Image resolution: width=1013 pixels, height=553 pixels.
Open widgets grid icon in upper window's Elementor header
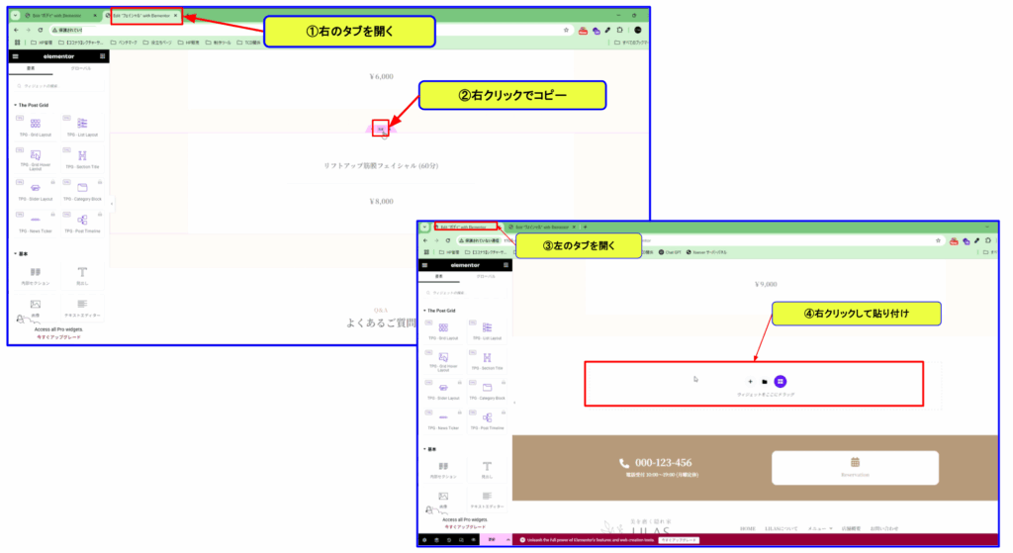click(102, 56)
